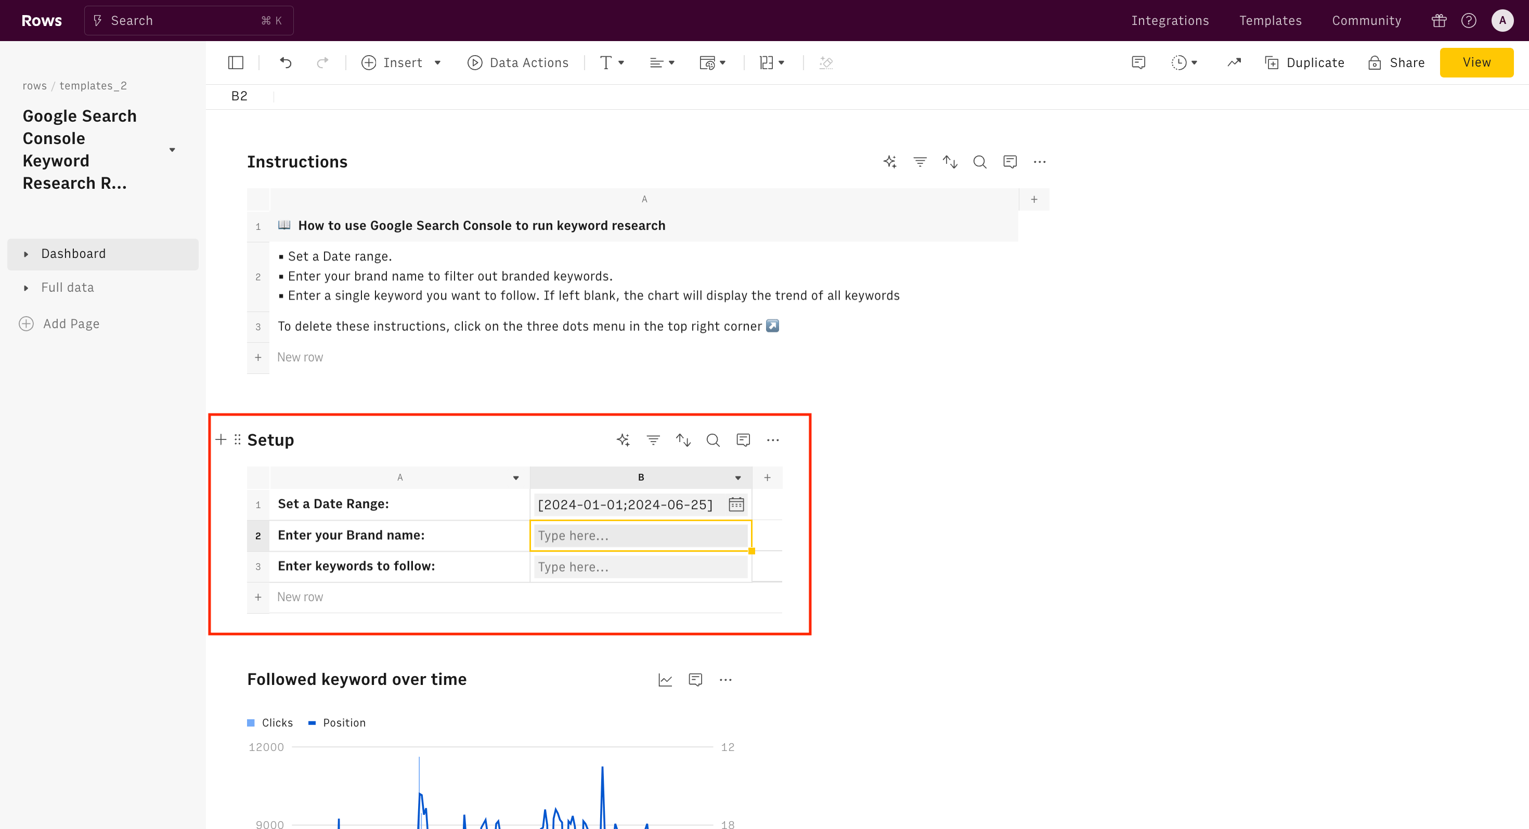Add a column to the Instructions table
Image resolution: width=1529 pixels, height=829 pixels.
1034,200
